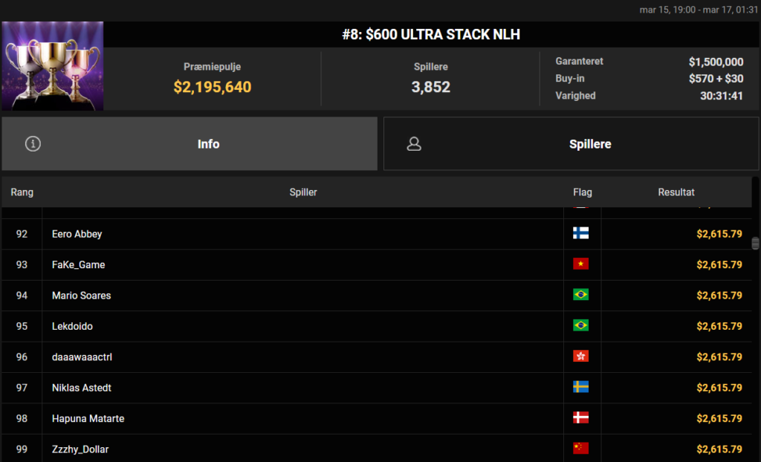Image resolution: width=761 pixels, height=462 pixels.
Task: Click the $2,195,640 prize pool amount
Action: (213, 87)
